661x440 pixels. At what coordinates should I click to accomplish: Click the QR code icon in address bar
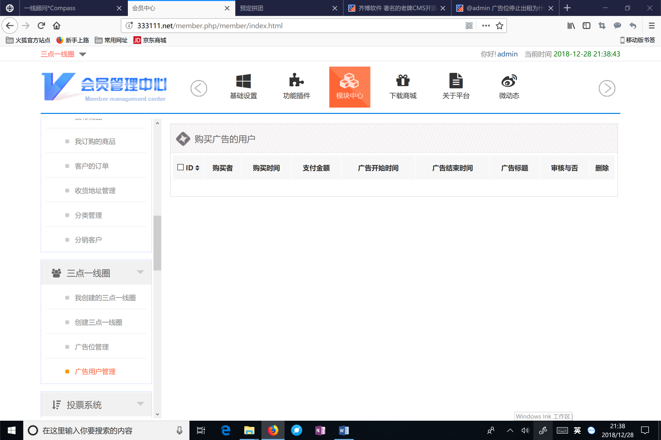pos(469,26)
